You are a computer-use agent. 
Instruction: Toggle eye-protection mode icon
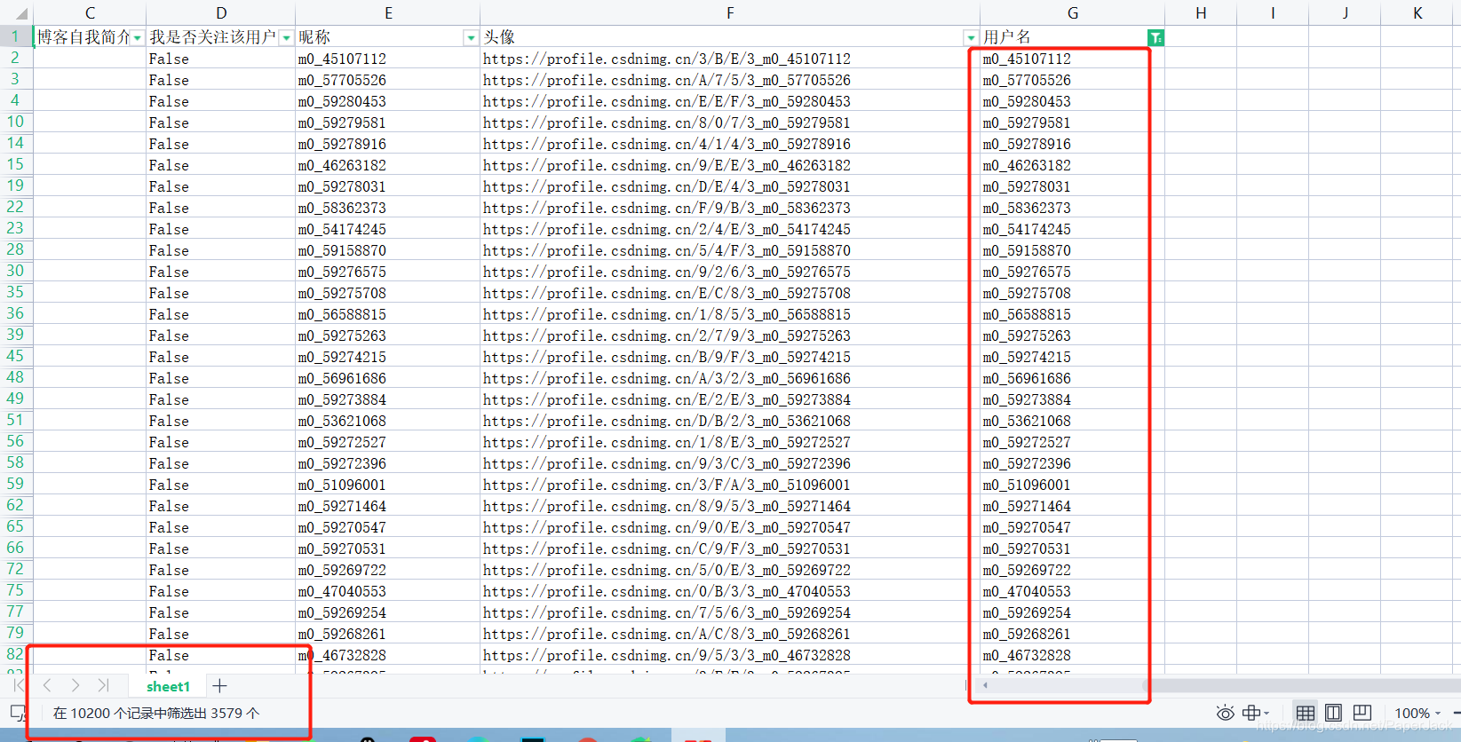(x=1225, y=713)
